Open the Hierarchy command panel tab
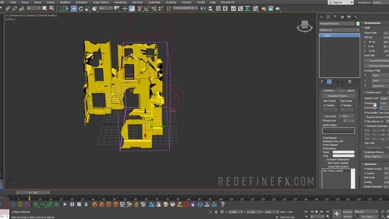The height and width of the screenshot is (219, 389). click(x=335, y=17)
